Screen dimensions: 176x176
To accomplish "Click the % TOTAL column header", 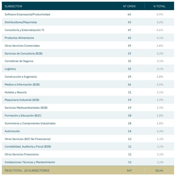I will (159, 6).
